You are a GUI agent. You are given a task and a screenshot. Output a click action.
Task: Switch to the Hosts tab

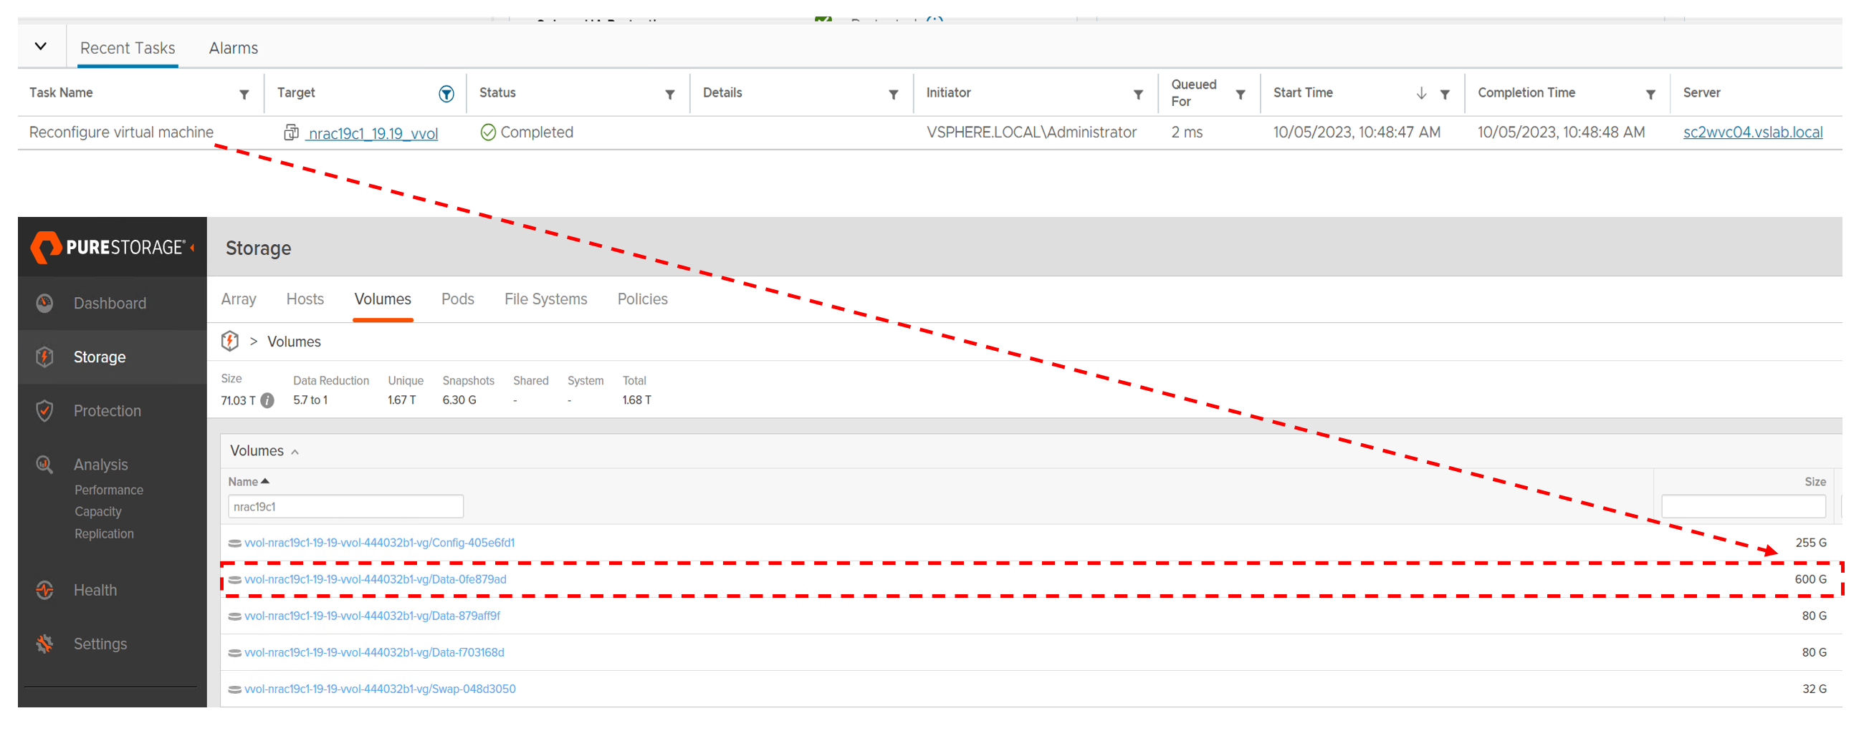click(x=305, y=299)
